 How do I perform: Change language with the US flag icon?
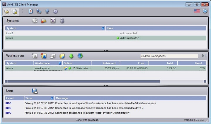click(x=197, y=11)
